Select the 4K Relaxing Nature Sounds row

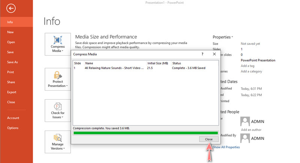[114, 68]
